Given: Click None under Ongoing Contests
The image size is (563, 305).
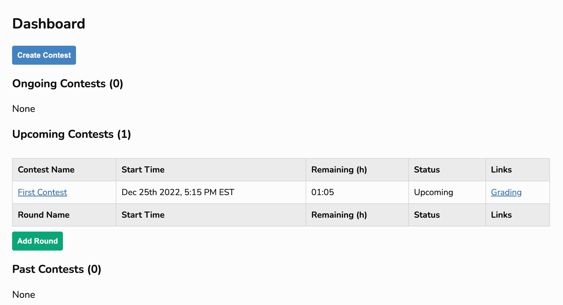Looking at the screenshot, I should tap(23, 109).
